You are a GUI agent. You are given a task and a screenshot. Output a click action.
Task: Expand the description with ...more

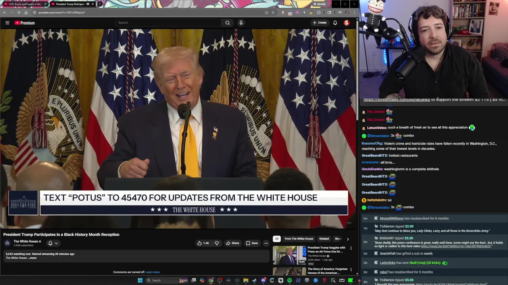click(33, 258)
